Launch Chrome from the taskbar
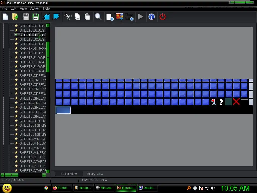 [46, 188]
